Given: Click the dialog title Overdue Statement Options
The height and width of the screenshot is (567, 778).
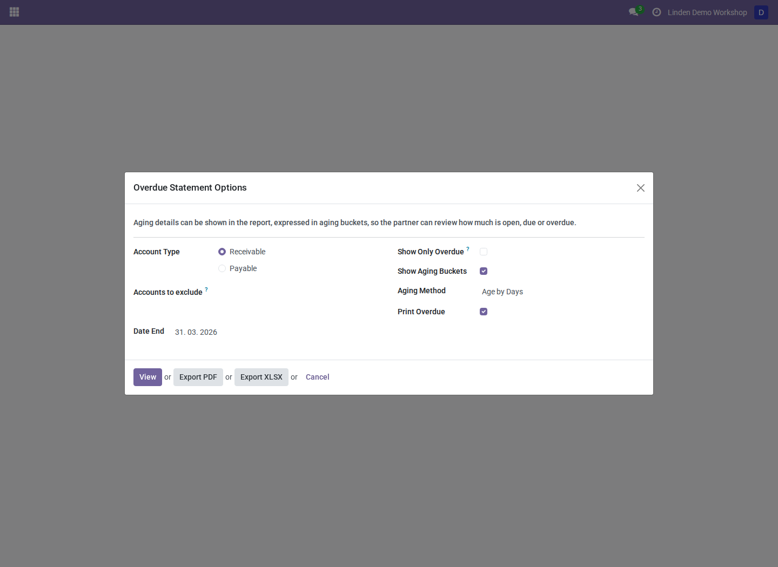Looking at the screenshot, I should (x=190, y=187).
